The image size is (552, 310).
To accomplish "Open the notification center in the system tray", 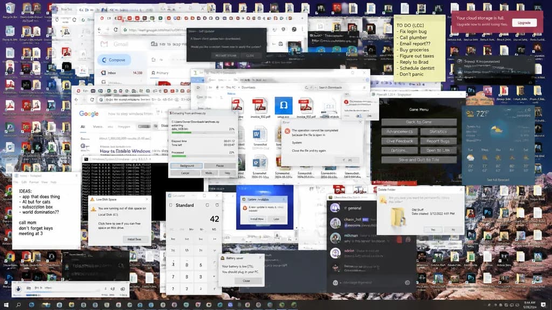I will [543, 305].
